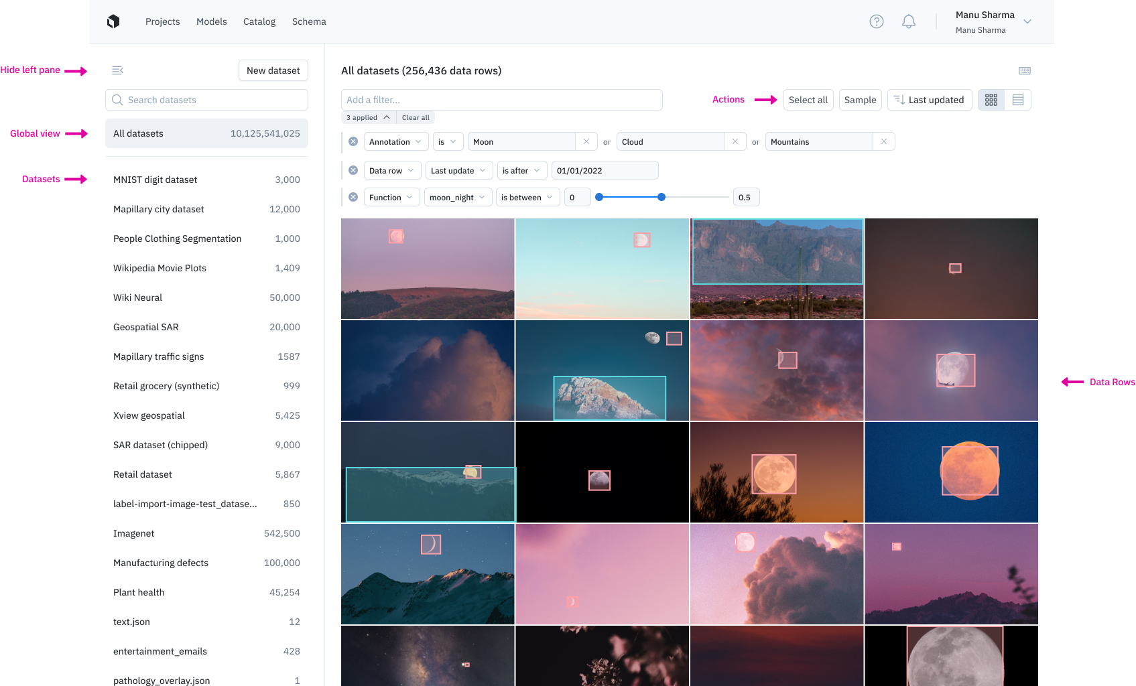Image resolution: width=1136 pixels, height=686 pixels.
Task: Open the 'is after' operator dropdown
Action: [522, 170]
